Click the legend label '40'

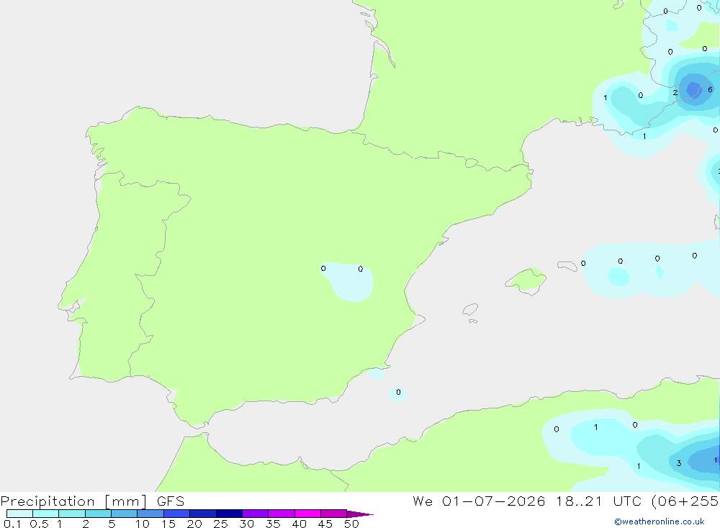tap(299, 524)
